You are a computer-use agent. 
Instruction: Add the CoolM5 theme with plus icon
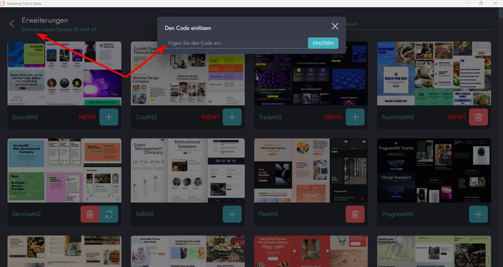point(232,117)
